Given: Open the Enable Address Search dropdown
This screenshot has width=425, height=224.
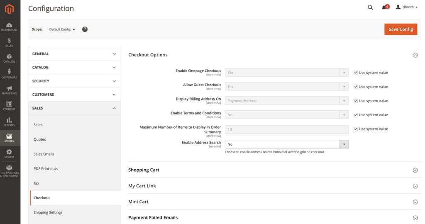Looking at the screenshot, I should tap(286, 144).
